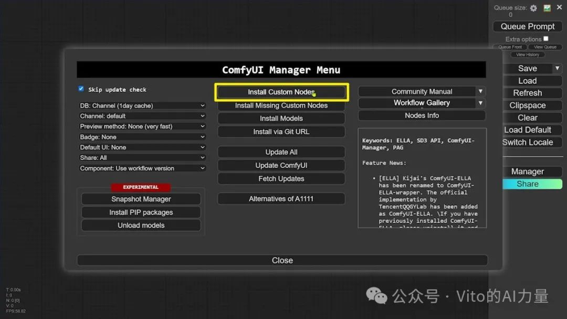Click Install Custom Nodes
The height and width of the screenshot is (319, 567).
(281, 92)
